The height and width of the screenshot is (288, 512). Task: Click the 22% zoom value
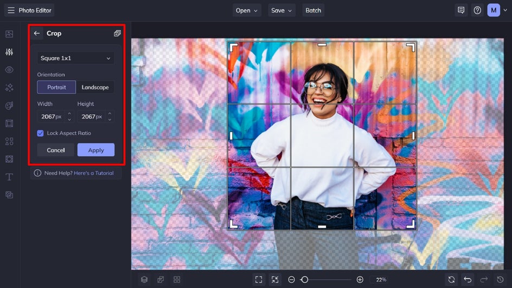pyautogui.click(x=381, y=279)
